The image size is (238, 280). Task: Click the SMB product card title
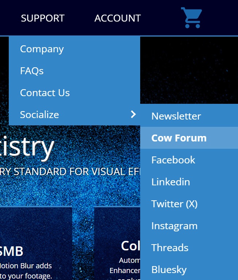point(12,251)
